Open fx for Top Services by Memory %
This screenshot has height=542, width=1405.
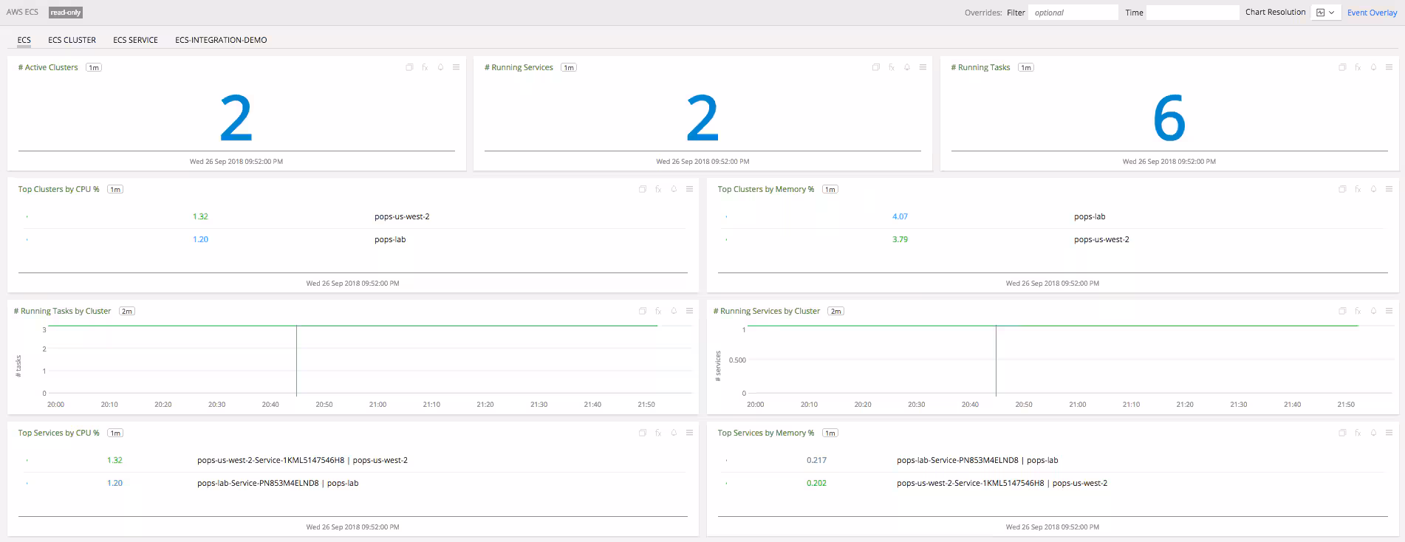point(1358,433)
